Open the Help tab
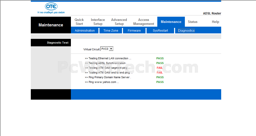 click(x=215, y=22)
